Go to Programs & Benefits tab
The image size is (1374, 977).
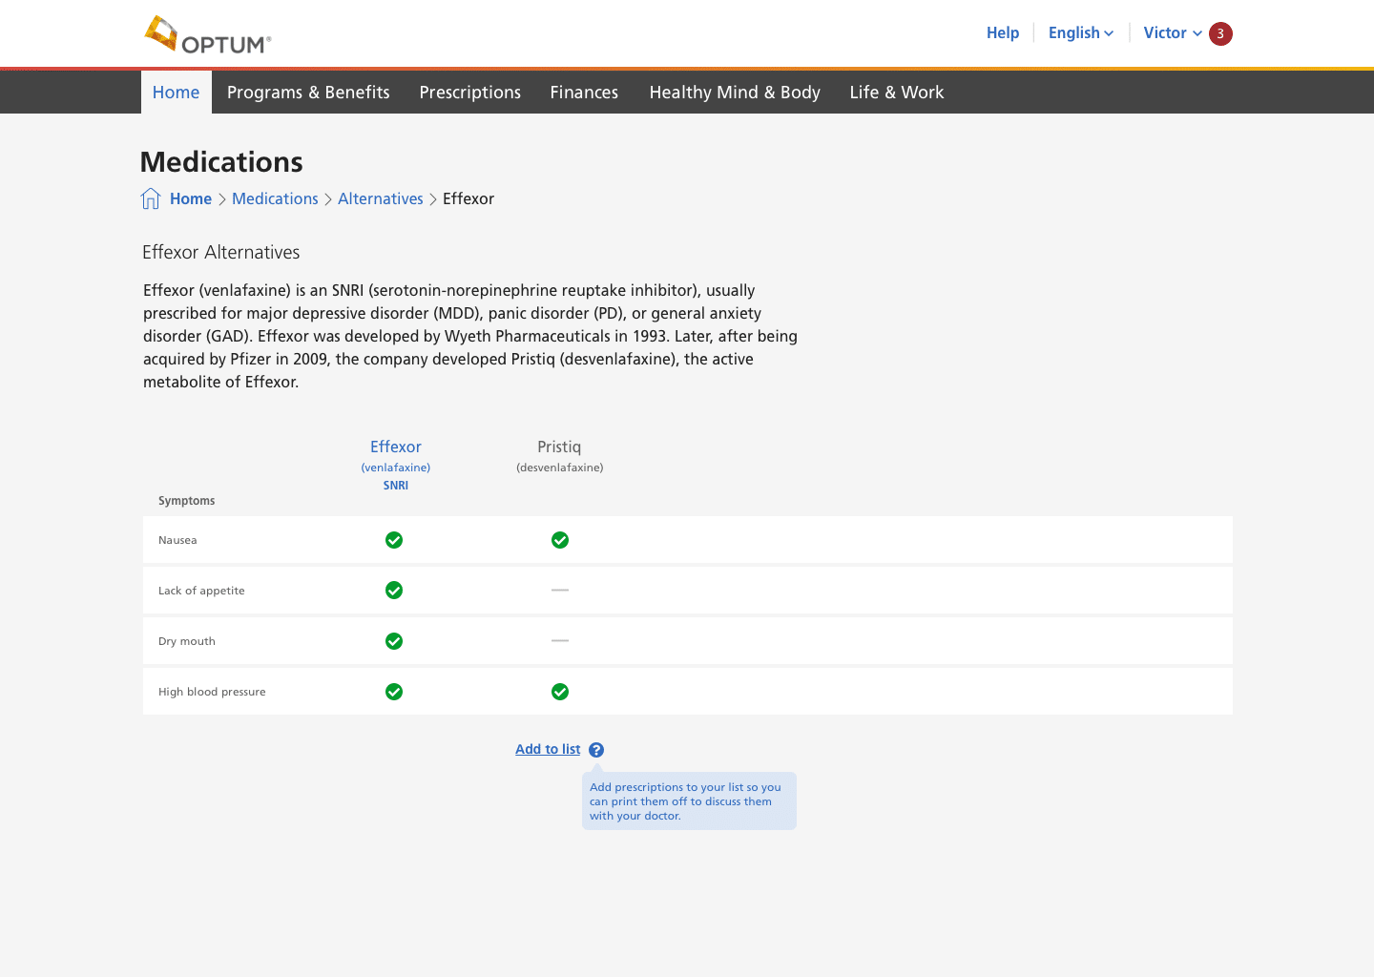(x=308, y=93)
